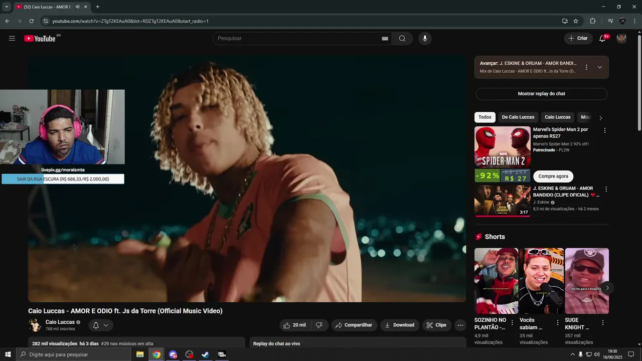Toggle channel notification bell for Caio Luccas

coord(101,325)
